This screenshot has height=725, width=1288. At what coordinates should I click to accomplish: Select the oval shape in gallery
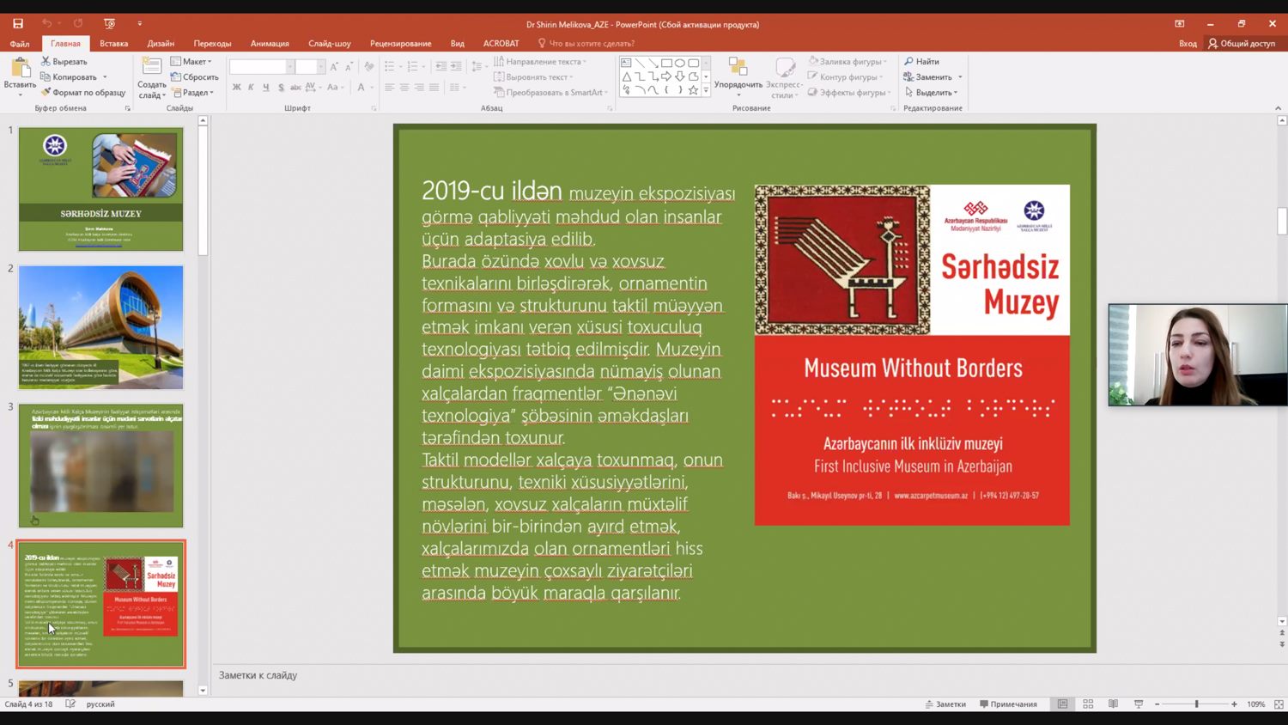click(x=680, y=63)
